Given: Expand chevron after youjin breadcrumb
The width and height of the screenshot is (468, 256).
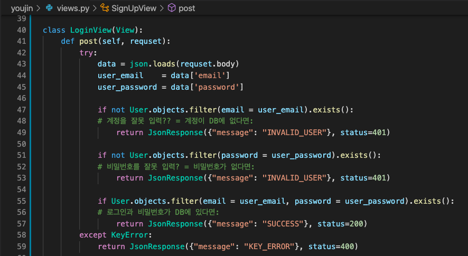Looking at the screenshot, I should point(38,8).
